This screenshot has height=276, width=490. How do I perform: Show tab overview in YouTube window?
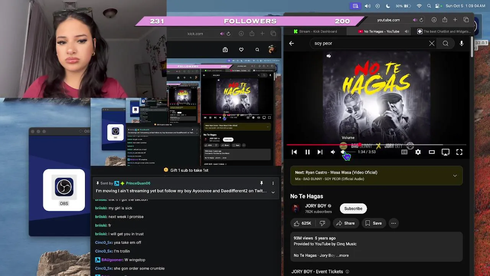(x=466, y=20)
